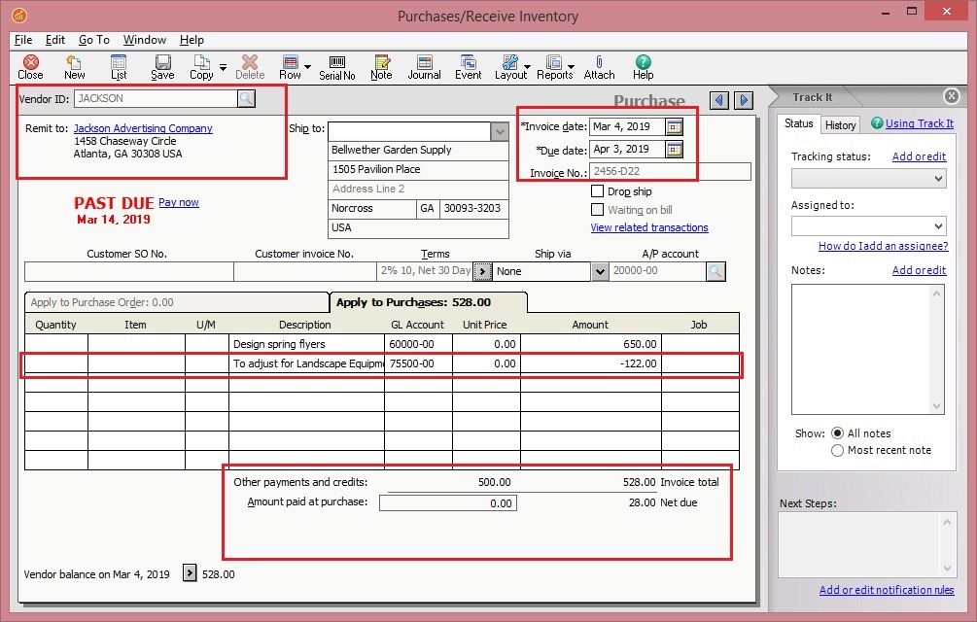Go to previous purchase record arrow
This screenshot has width=977, height=622.
pos(719,100)
